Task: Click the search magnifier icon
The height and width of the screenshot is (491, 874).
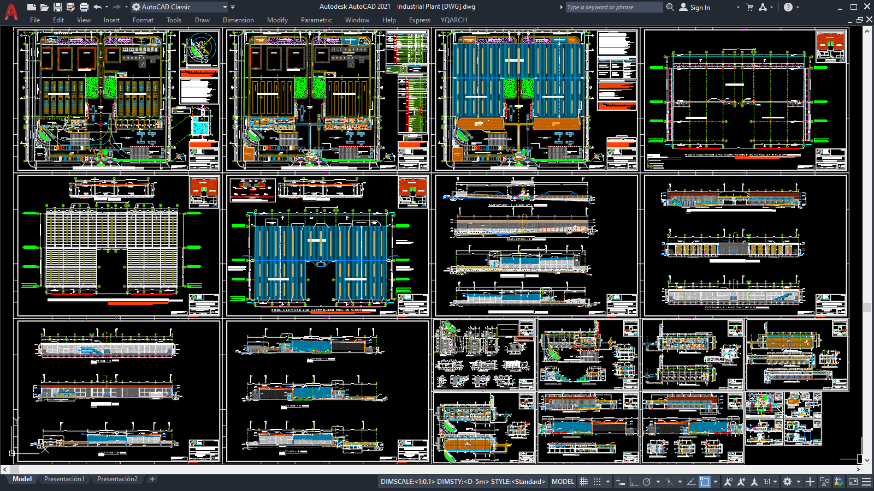Action: point(670,7)
